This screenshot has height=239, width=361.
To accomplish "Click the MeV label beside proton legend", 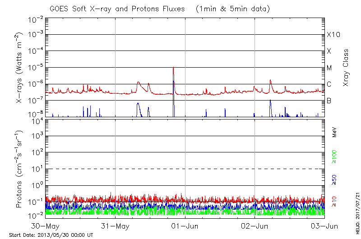I will [x=334, y=132].
